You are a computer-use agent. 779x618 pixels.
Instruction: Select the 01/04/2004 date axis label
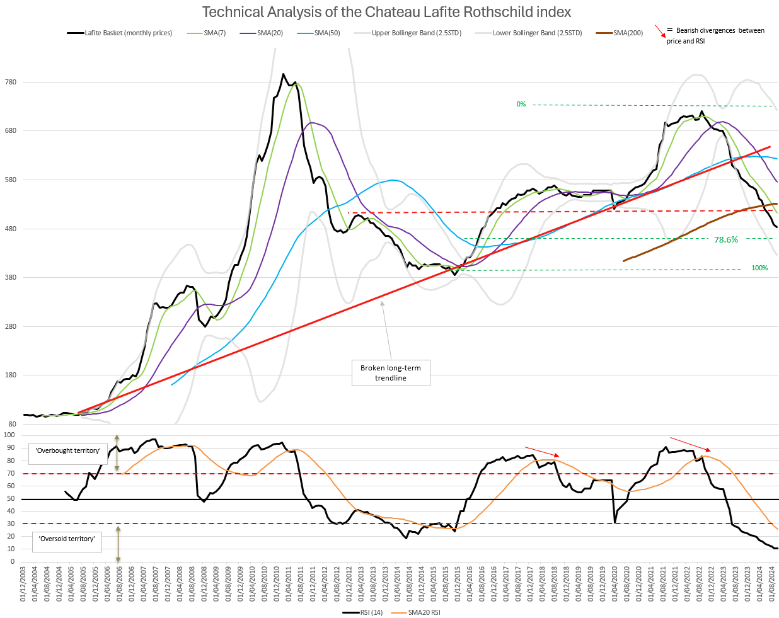[x=35, y=585]
